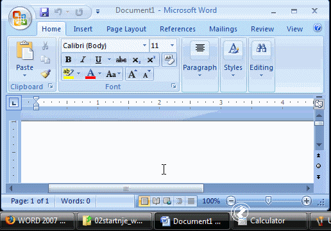Undo the last action
Viewport: 331px width, 231px height.
[58, 12]
